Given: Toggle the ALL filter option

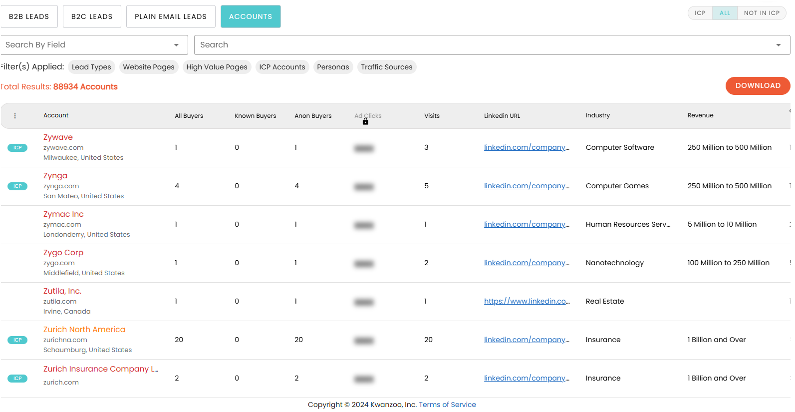Looking at the screenshot, I should tap(725, 13).
